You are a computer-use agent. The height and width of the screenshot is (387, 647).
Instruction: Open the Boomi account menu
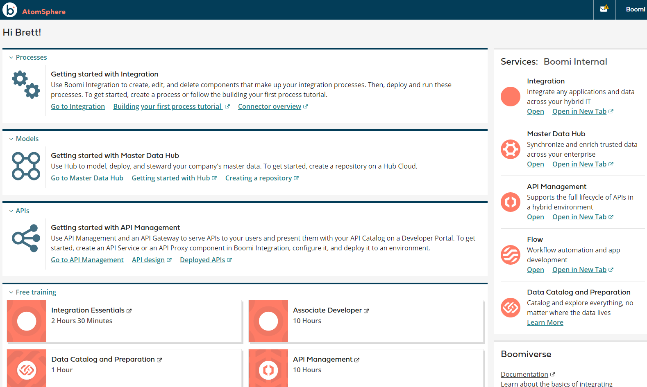point(635,9)
